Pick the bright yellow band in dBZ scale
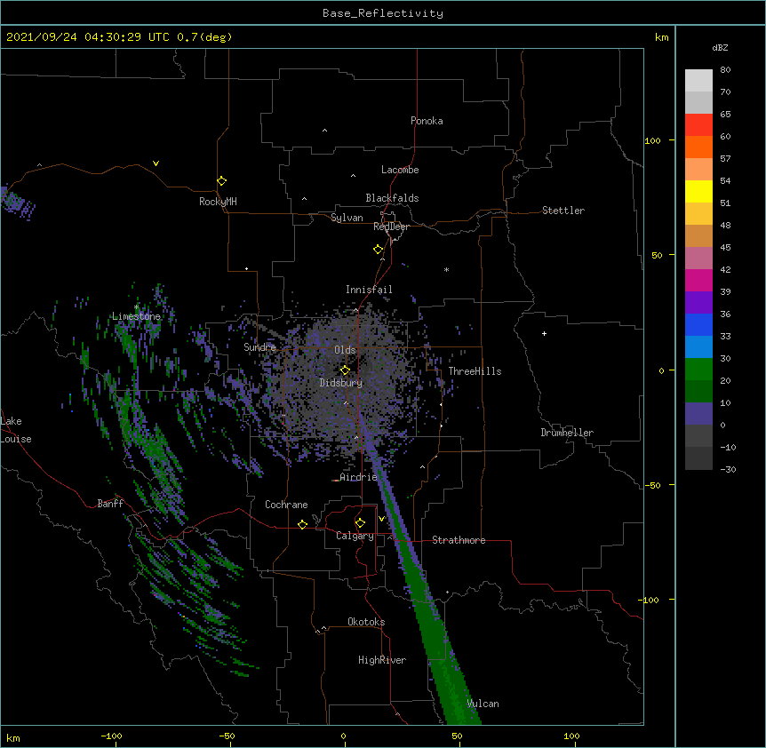Screen dimensions: 766x748 coord(698,191)
